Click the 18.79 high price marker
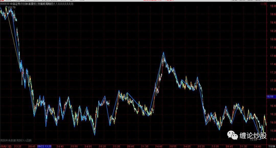276x148 pixels. [x=12, y=7]
